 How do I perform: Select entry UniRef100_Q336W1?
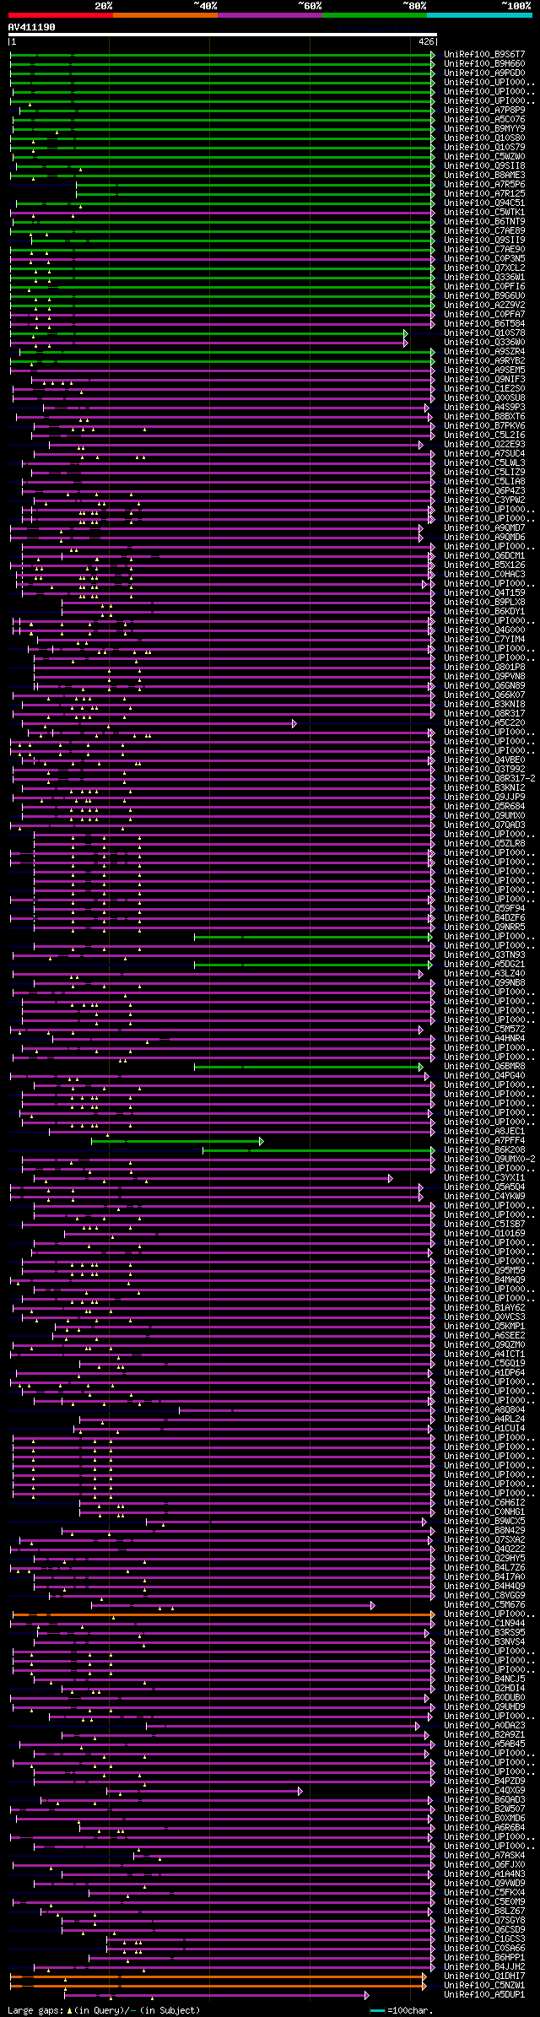484,277
